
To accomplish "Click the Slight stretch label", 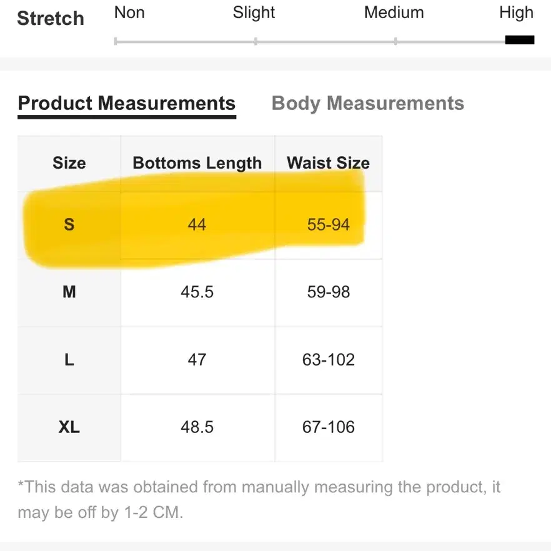I will (254, 13).
